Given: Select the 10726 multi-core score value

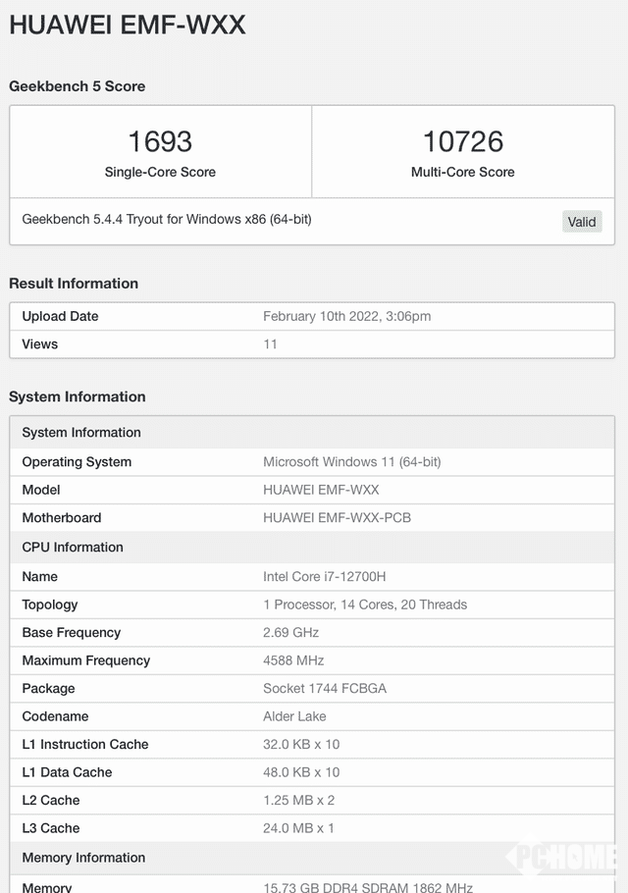Looking at the screenshot, I should (x=463, y=141).
